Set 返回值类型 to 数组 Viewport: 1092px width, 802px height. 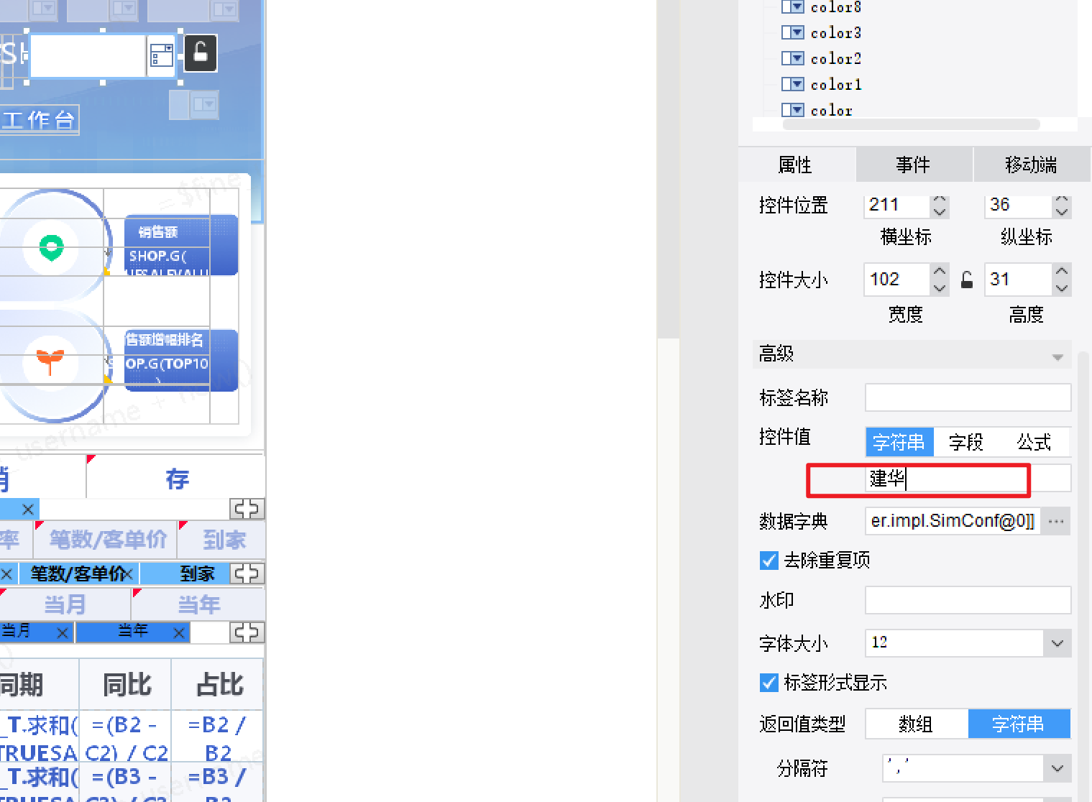917,724
